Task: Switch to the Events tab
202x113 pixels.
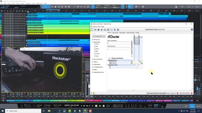Action: coord(137,33)
